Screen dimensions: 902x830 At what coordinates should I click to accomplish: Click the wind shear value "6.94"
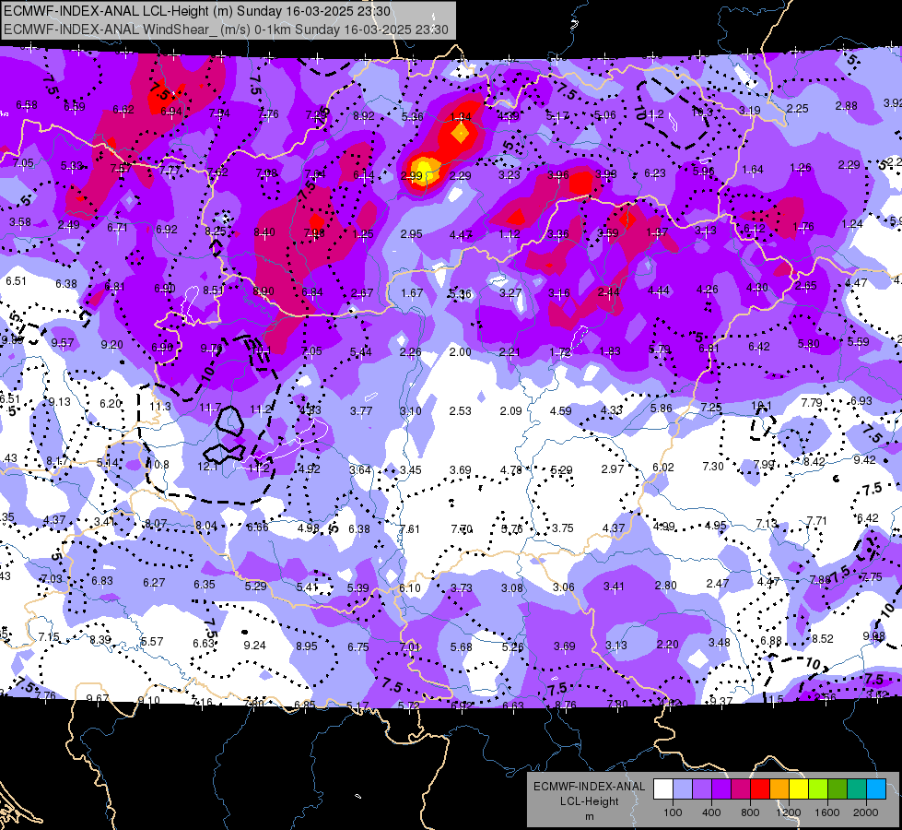170,112
